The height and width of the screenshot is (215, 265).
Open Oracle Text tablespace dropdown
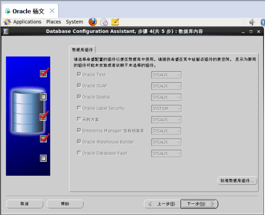click(x=166, y=75)
